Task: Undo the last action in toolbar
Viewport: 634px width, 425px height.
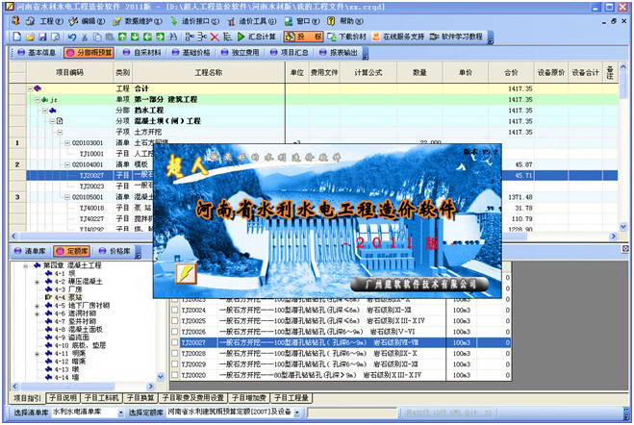Action: [72, 37]
